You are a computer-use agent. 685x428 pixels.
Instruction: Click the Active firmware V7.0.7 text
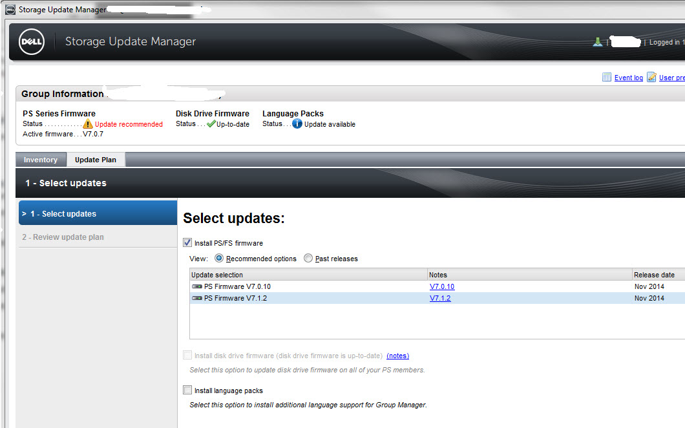point(63,134)
